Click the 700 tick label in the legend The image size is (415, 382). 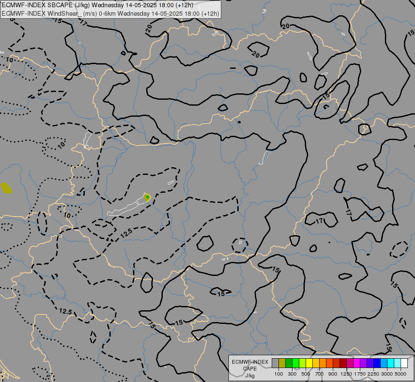click(320, 374)
